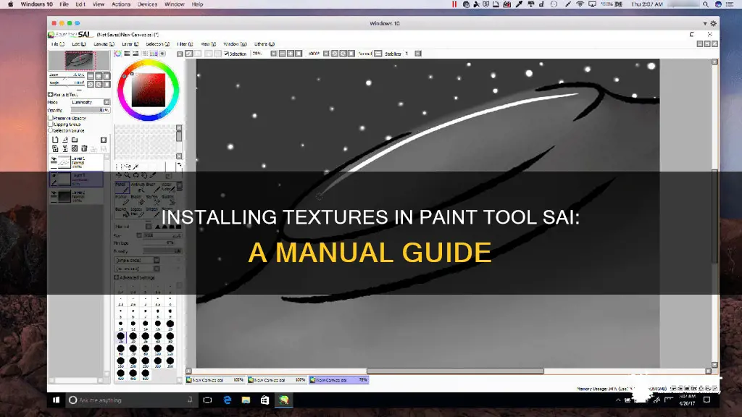Image resolution: width=742 pixels, height=417 pixels.
Task: Pick a shade in the color square
Action: coord(148,90)
